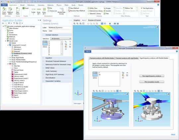Viewport: 179px width, 140px height.
Task: Open the Method Editor tool
Action: tap(10, 11)
